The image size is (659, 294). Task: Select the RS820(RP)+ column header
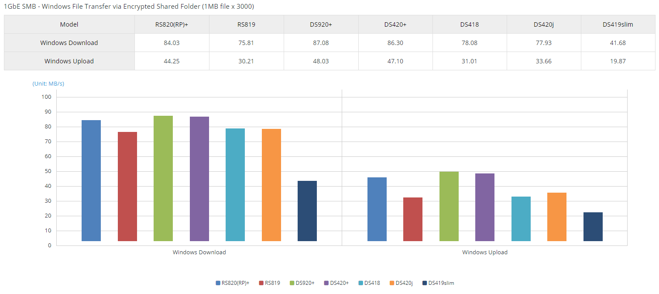coord(172,24)
